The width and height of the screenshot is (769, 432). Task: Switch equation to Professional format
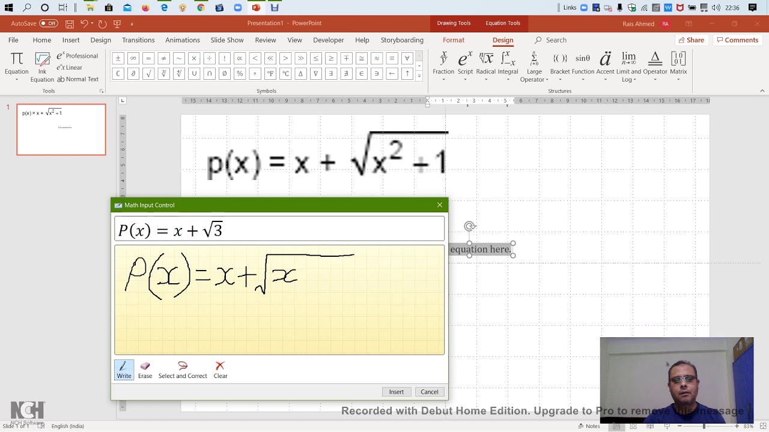78,56
